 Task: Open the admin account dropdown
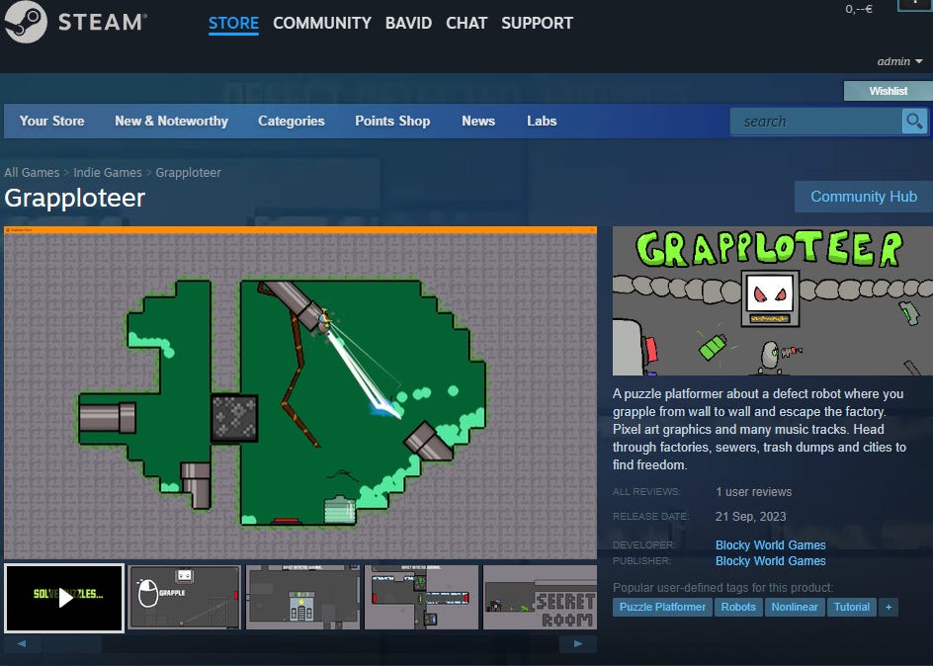pyautogui.click(x=899, y=61)
